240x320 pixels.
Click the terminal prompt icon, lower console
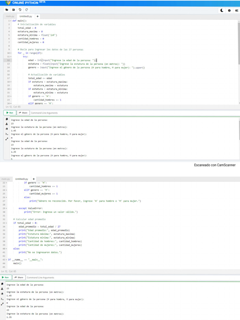2,299
